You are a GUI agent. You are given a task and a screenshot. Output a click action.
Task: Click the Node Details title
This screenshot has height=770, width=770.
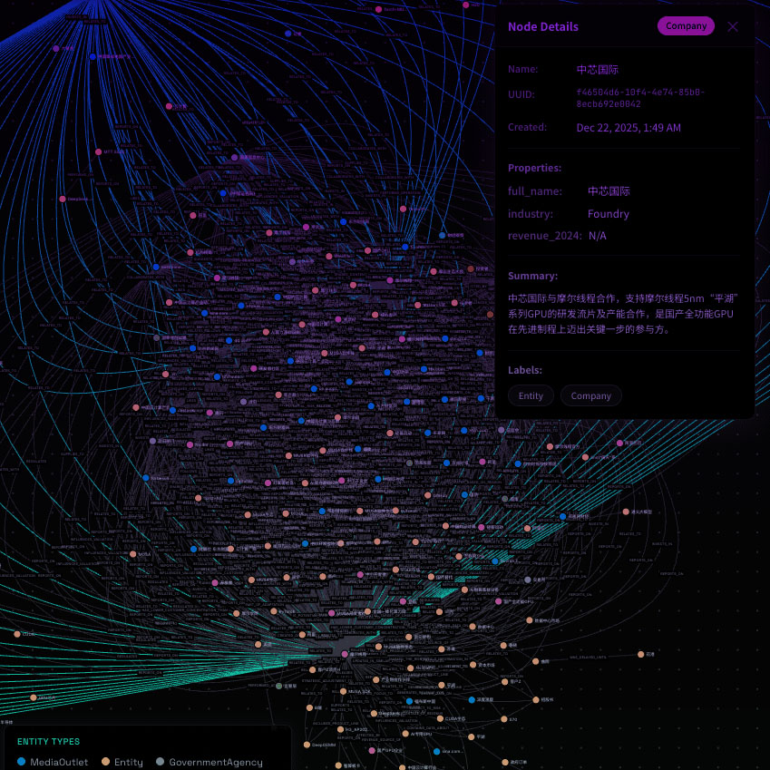click(542, 26)
